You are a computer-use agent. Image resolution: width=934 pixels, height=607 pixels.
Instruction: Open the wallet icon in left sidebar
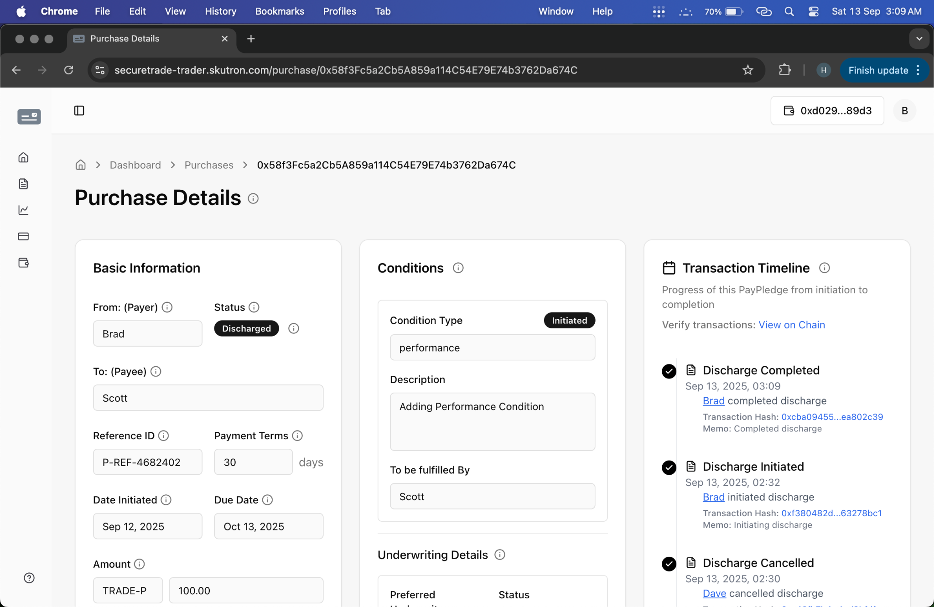coord(23,263)
